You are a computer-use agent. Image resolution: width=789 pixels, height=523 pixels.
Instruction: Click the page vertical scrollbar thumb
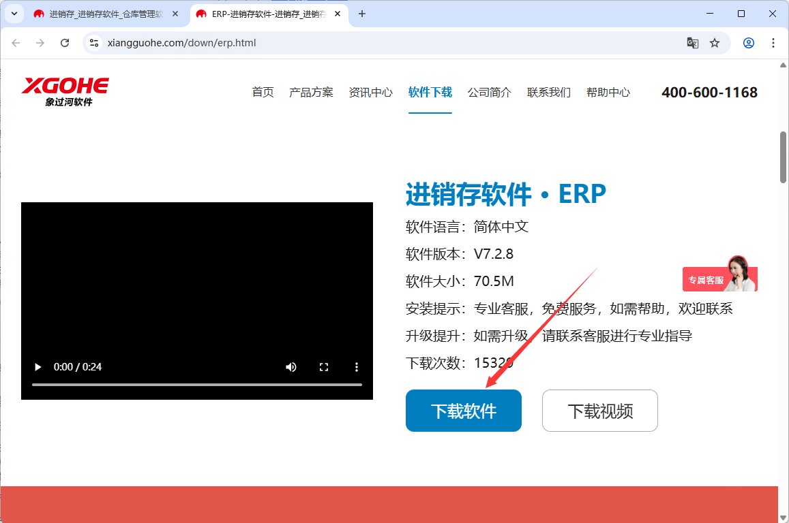783,157
